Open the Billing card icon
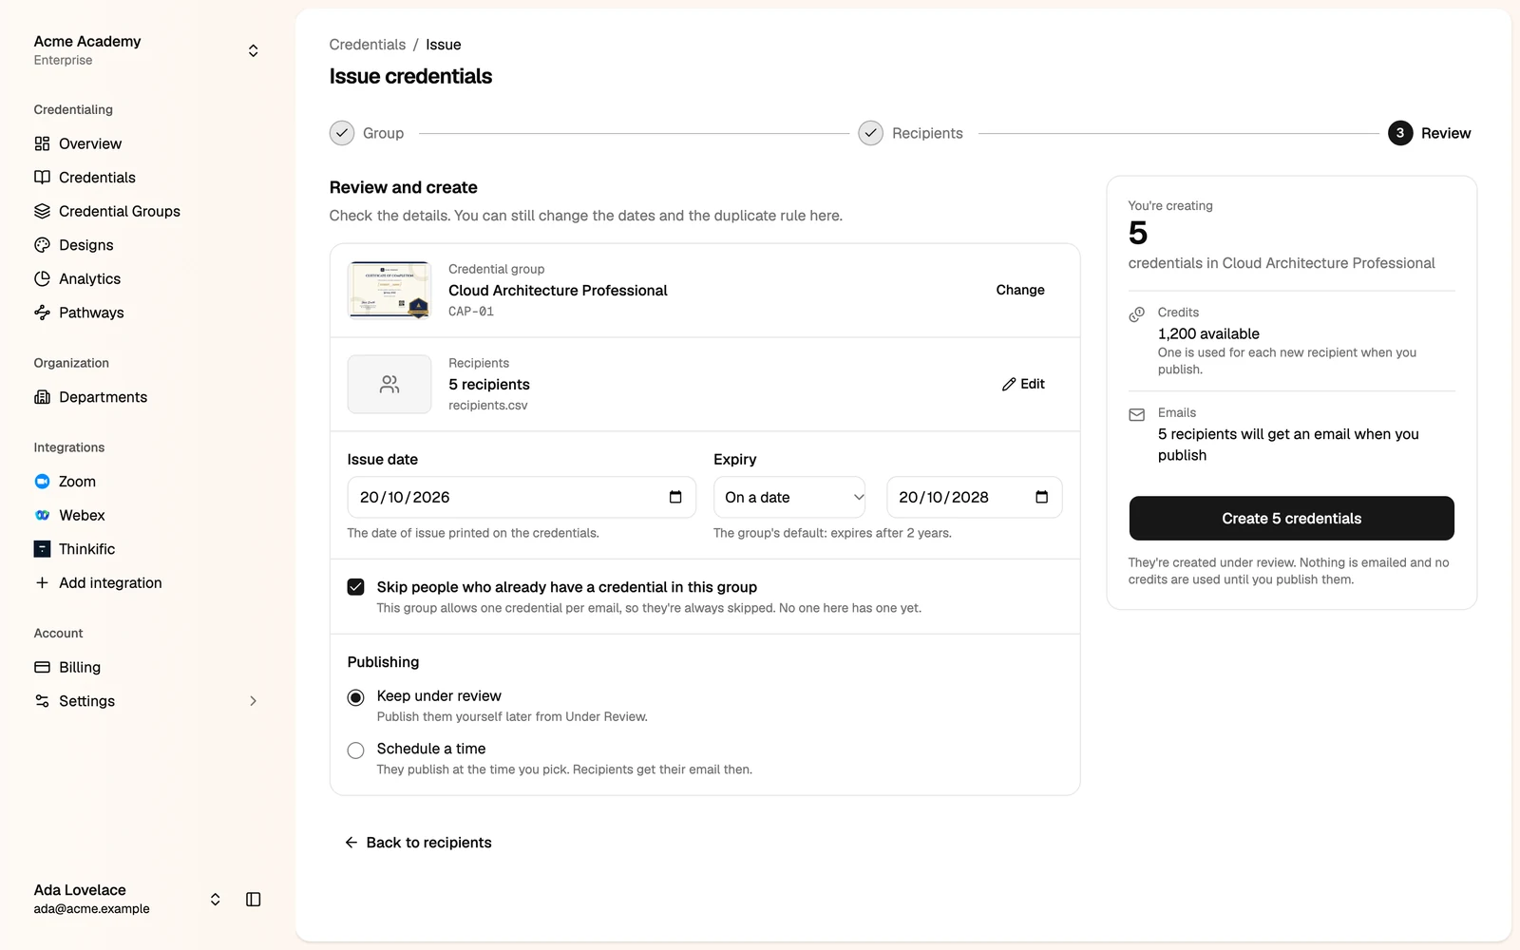This screenshot has width=1520, height=950. click(x=42, y=667)
